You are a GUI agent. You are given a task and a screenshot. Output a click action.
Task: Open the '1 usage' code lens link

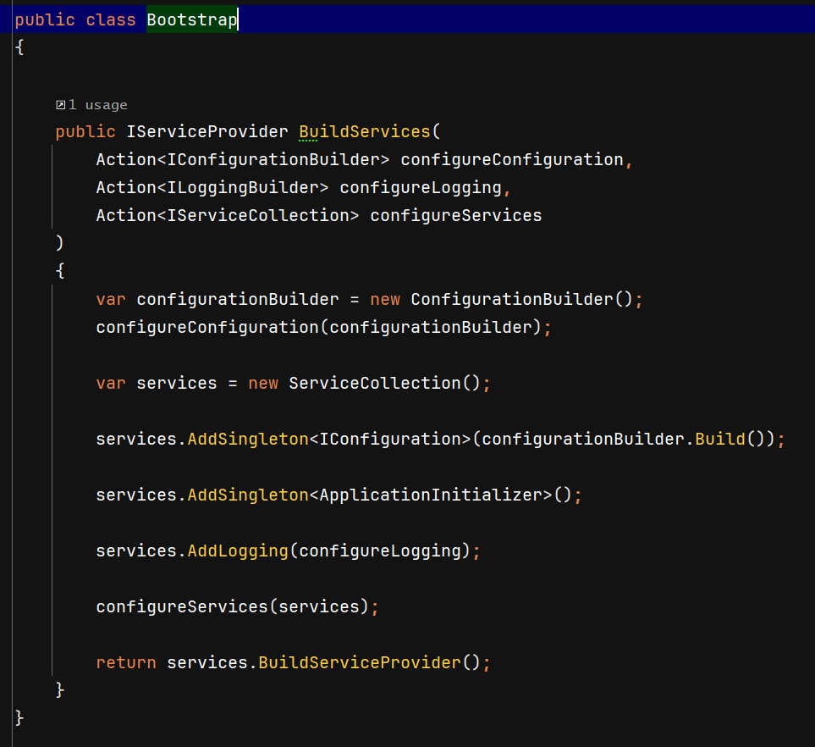(97, 105)
